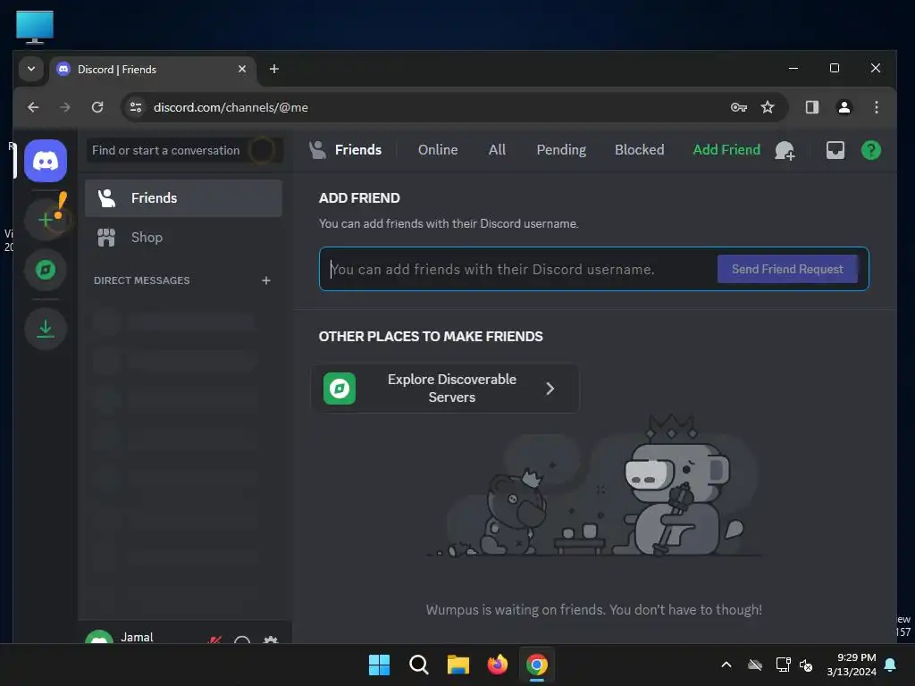The height and width of the screenshot is (686, 915).
Task: Open the green Help icon
Action: coord(870,150)
